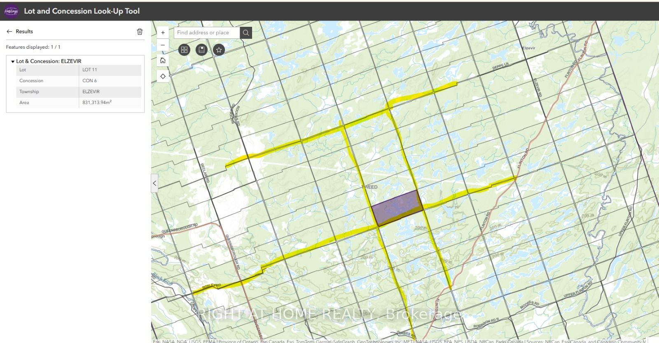659x343 pixels.
Task: Click the LOT 11 value cell
Action: coord(90,70)
